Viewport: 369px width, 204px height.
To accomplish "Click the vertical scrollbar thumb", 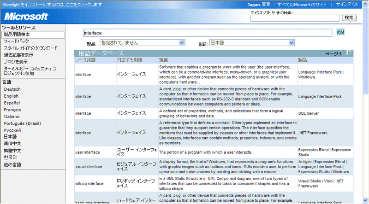I will 365,51.
